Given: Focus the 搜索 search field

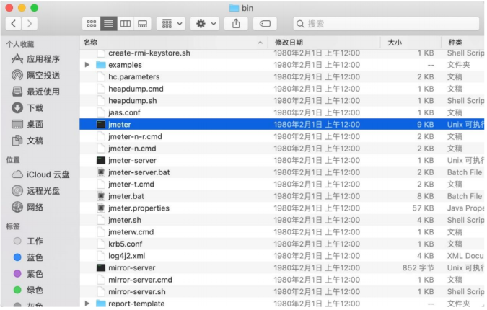Looking at the screenshot, I should 386,24.
